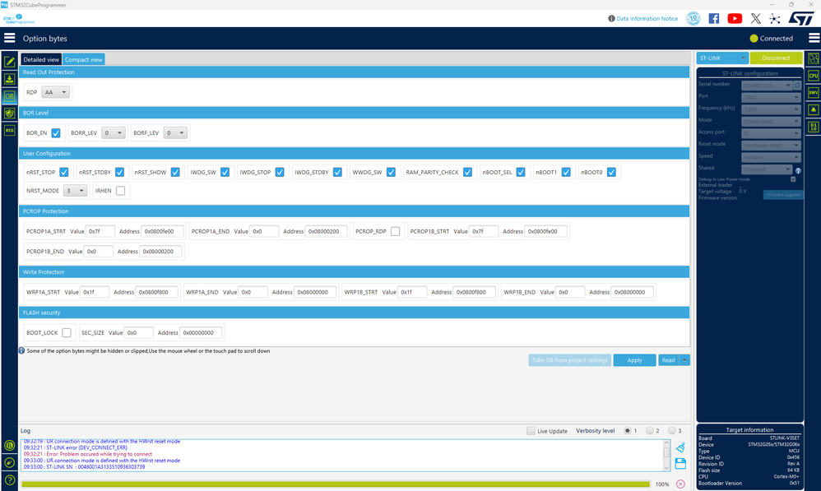The width and height of the screenshot is (821, 491).
Task: Toggle the IWDG_SW checkbox
Action: coord(225,172)
